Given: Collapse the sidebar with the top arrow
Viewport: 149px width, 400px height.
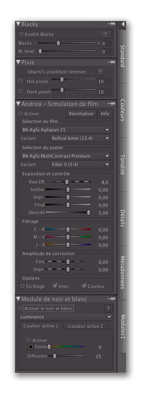Looking at the screenshot, I should (123, 24).
